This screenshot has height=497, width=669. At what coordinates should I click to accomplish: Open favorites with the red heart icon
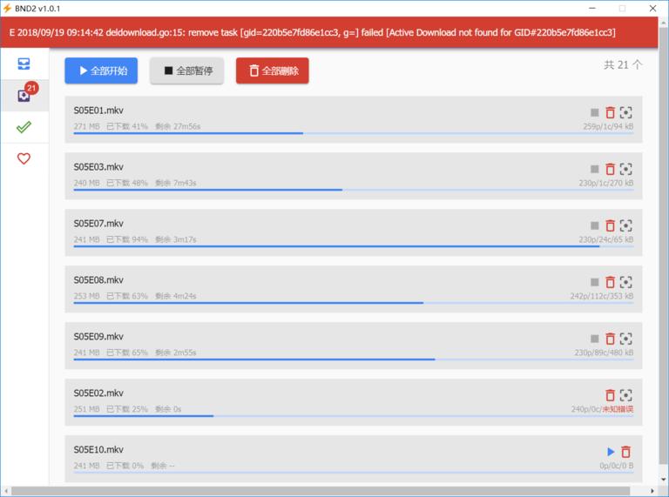(24, 158)
